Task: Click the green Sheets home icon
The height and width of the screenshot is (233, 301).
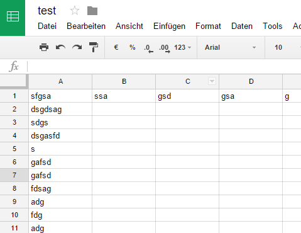Action: coord(13,17)
